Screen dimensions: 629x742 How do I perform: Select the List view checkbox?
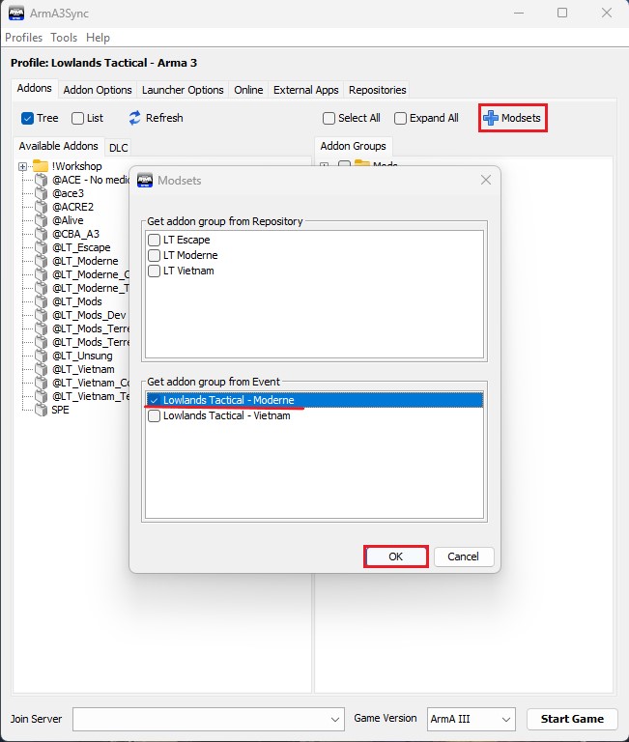pyautogui.click(x=78, y=118)
